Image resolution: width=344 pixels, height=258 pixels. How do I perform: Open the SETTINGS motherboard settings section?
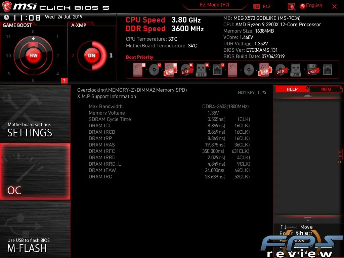tap(35, 114)
